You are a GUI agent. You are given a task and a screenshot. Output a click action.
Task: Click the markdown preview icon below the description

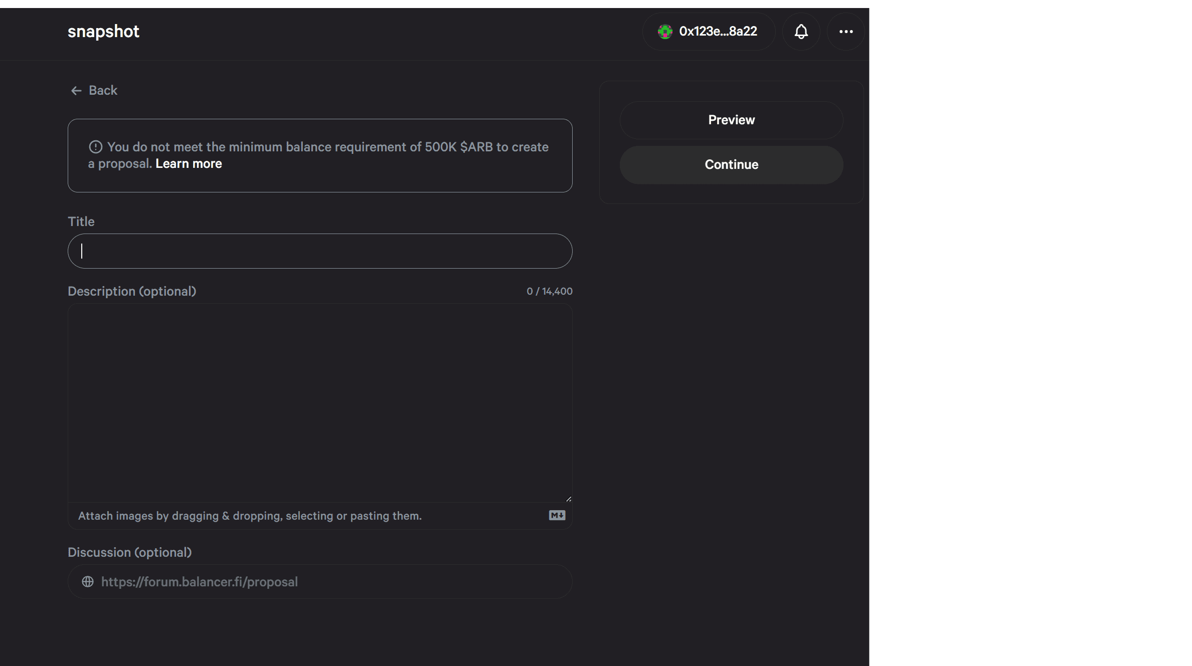pos(557,515)
